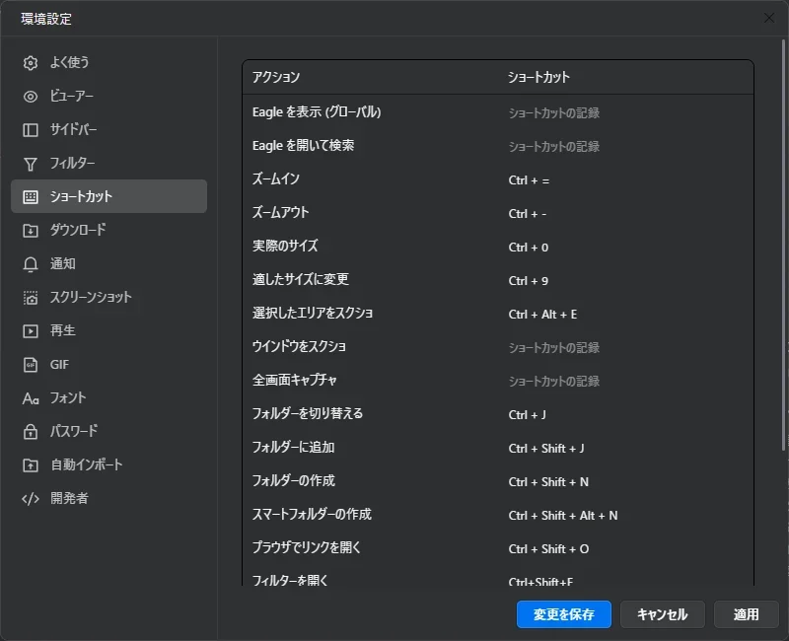This screenshot has height=641, width=789.
Task: Edit the ズームイン shortcut Ctrl + =
Action: click(529, 180)
